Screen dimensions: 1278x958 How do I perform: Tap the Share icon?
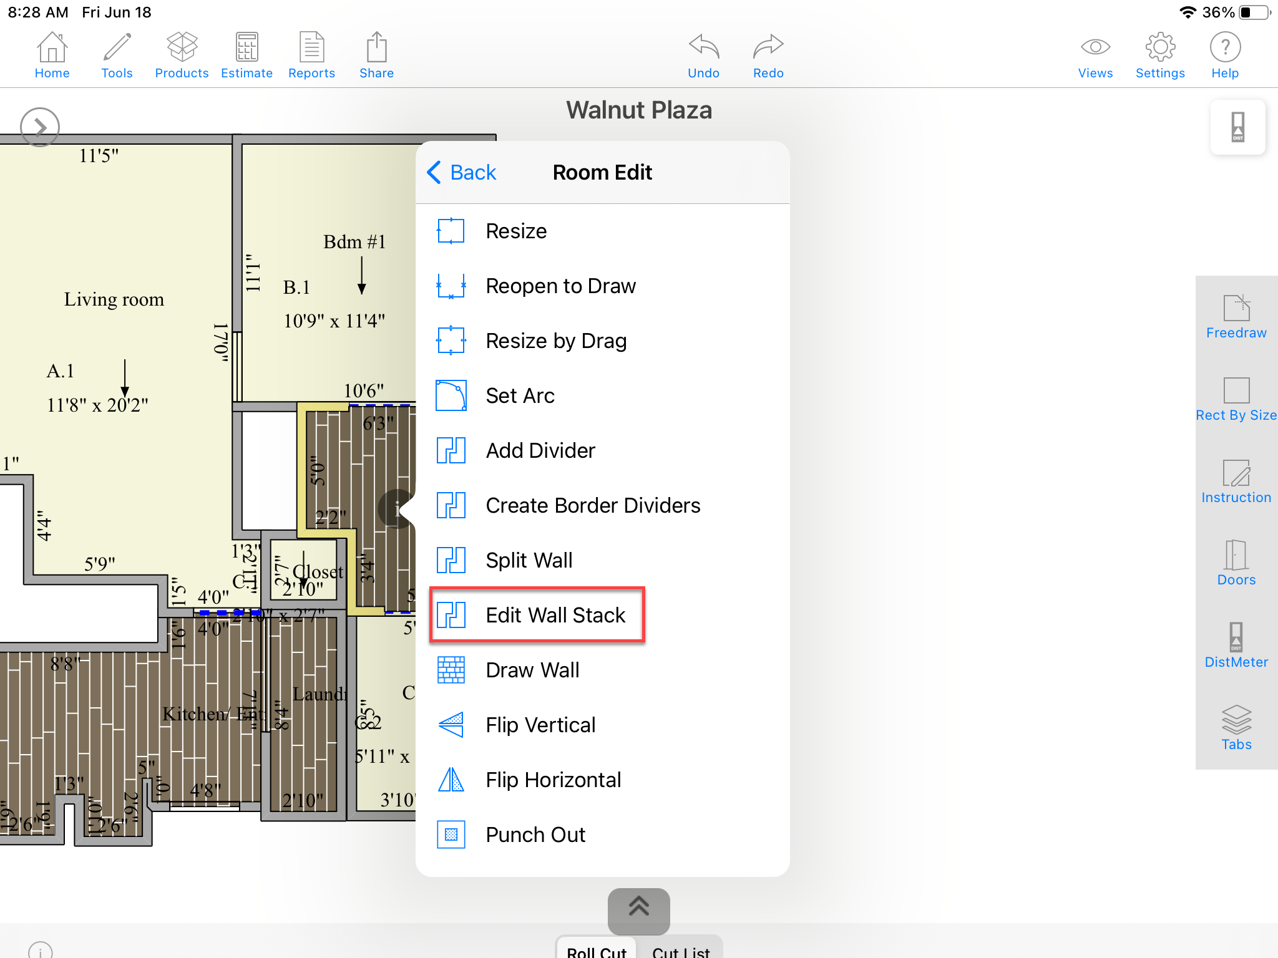(x=376, y=55)
